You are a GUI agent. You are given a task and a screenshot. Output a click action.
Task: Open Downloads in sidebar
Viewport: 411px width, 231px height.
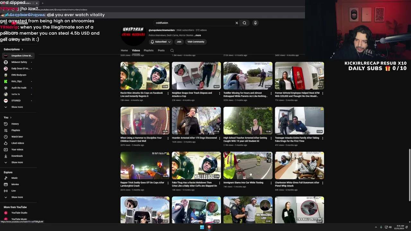click(18, 156)
